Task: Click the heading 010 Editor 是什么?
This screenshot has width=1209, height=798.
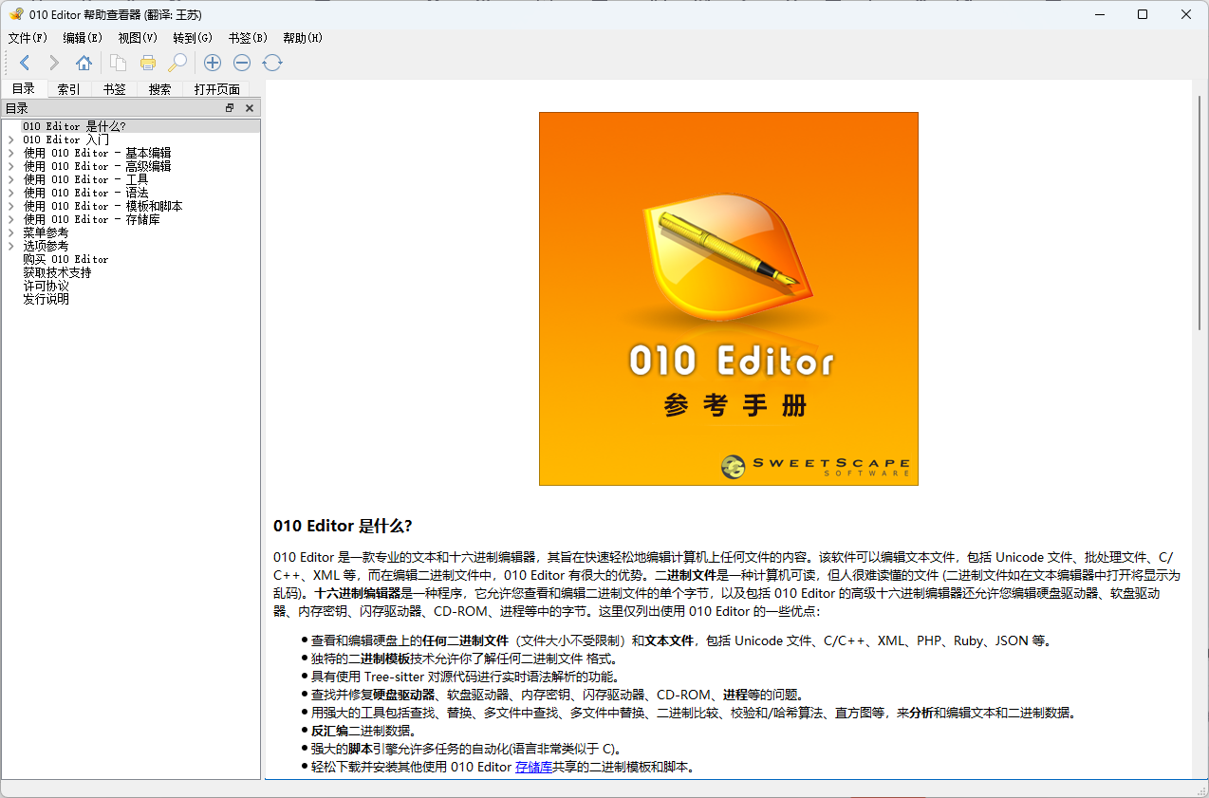Action: [x=343, y=527]
